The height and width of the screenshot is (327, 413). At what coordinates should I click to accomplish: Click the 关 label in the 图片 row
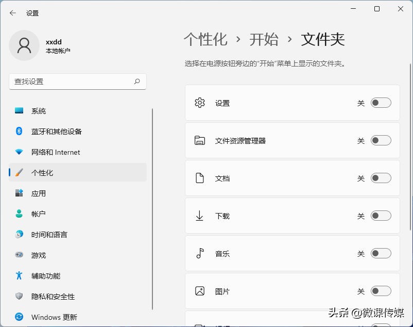(x=361, y=291)
